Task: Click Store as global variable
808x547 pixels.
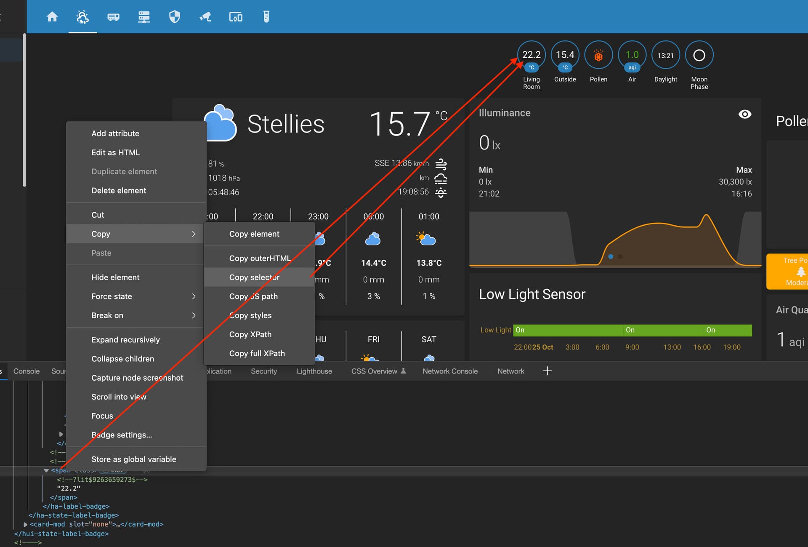Action: point(134,459)
